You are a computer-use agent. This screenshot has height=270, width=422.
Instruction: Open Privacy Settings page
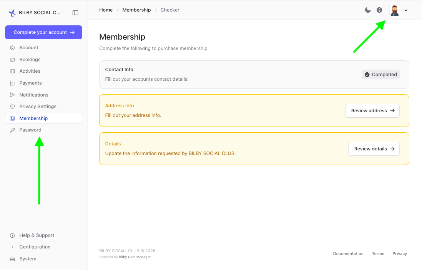pos(43,107)
